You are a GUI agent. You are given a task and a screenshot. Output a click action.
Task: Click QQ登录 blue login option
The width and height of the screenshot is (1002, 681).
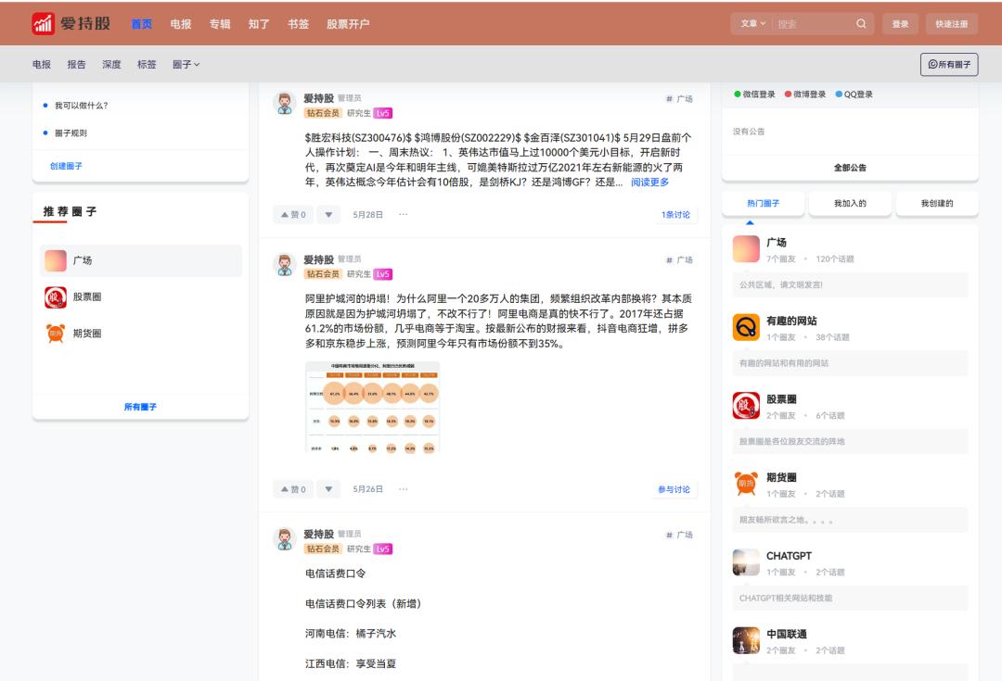point(854,95)
